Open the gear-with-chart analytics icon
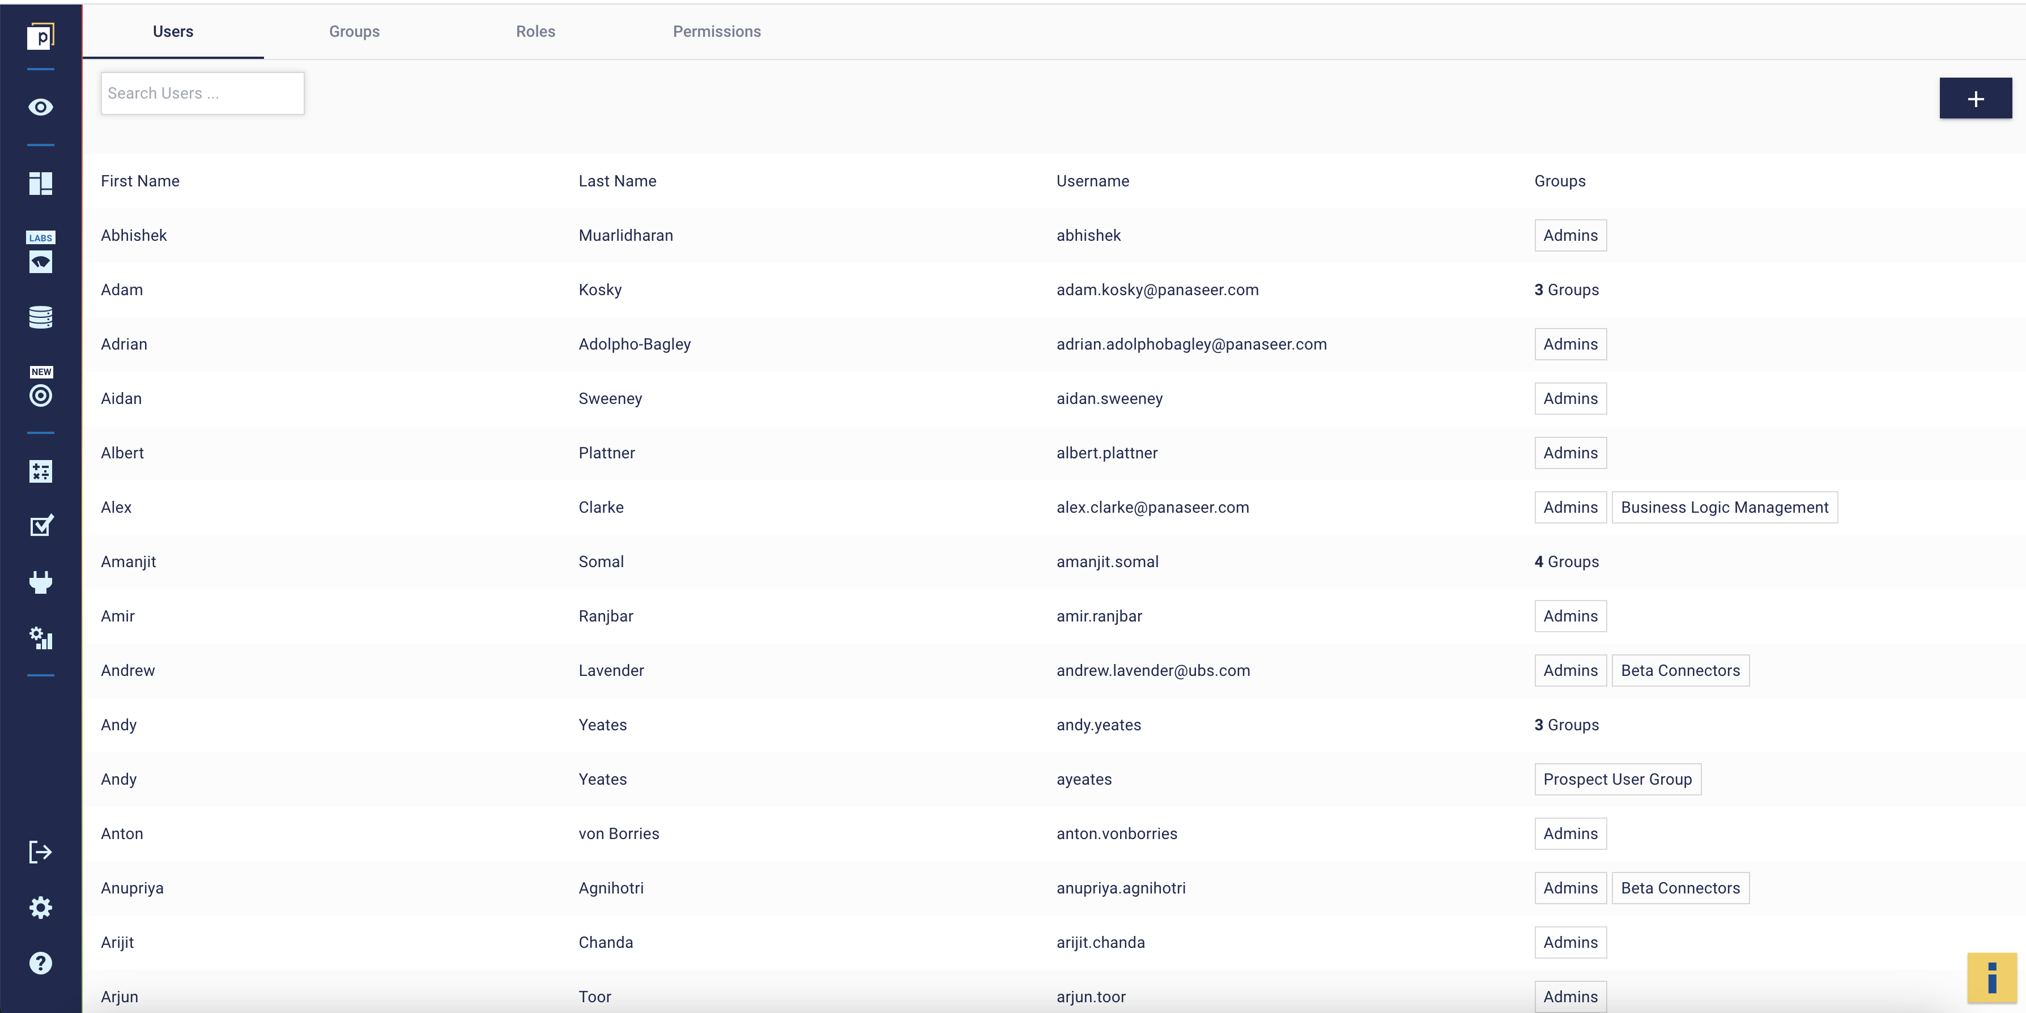 pos(41,638)
